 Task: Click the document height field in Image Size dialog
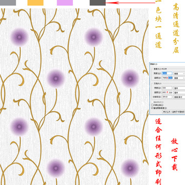[x=167, y=92]
